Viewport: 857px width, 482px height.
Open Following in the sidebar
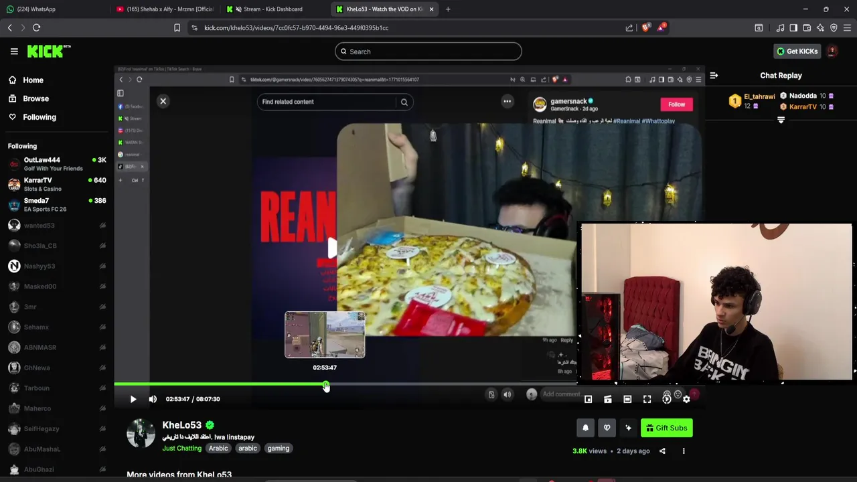(x=40, y=117)
